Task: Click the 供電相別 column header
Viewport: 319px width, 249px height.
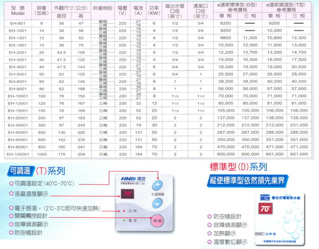Action: pyautogui.click(x=103, y=11)
